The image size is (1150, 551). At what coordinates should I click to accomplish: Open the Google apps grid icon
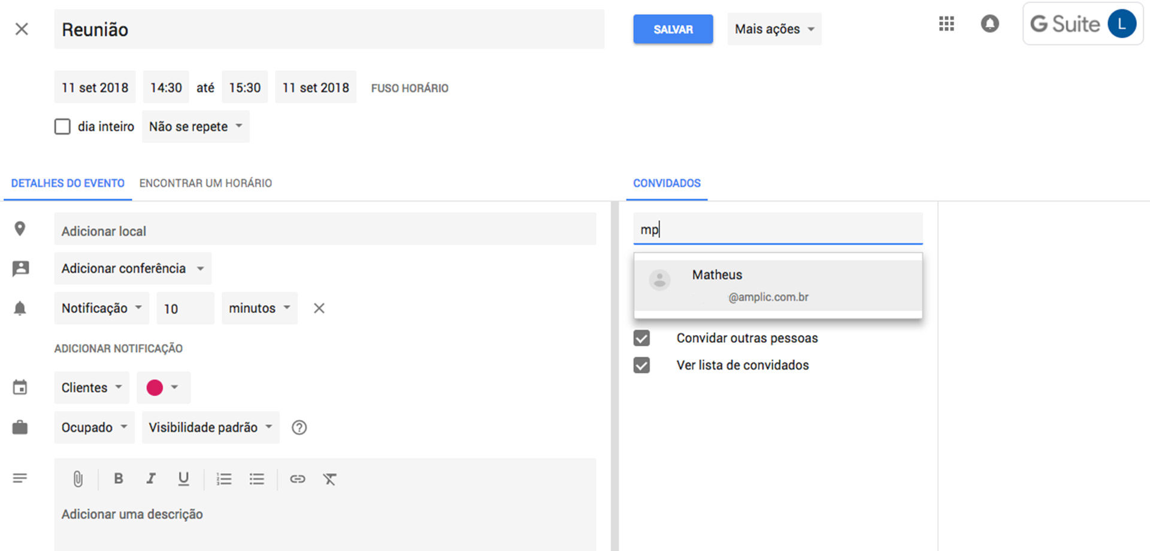tap(946, 24)
